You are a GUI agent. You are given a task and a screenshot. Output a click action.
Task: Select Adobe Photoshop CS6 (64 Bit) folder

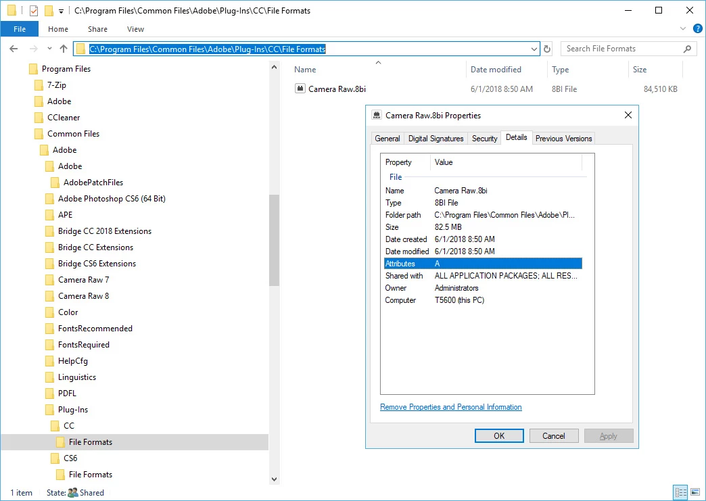[112, 199]
